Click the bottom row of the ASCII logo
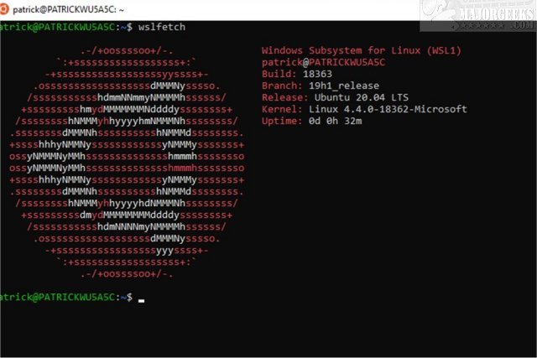The width and height of the screenshot is (537, 358). coord(127,274)
